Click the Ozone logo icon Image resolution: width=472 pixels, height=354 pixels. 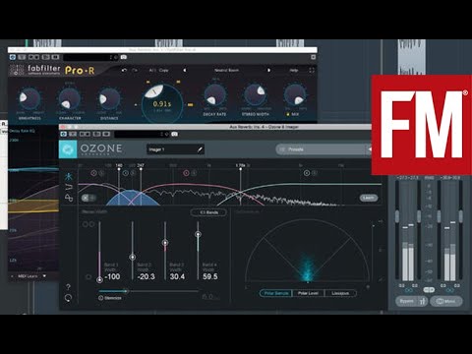coord(68,149)
